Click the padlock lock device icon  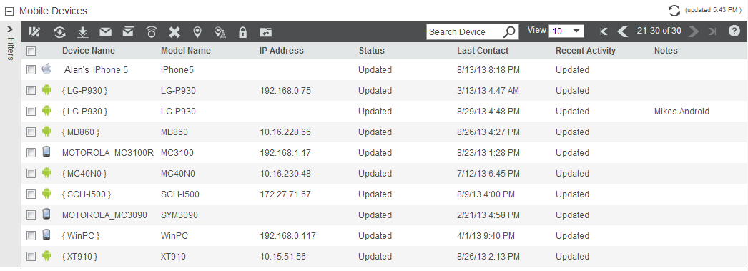click(243, 32)
